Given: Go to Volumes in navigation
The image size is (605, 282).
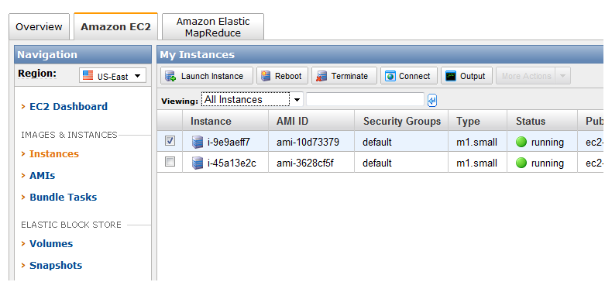Looking at the screenshot, I should 51,244.
